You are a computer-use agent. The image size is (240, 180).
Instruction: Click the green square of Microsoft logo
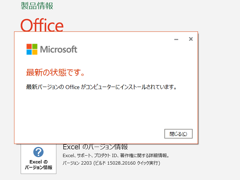click(35, 46)
